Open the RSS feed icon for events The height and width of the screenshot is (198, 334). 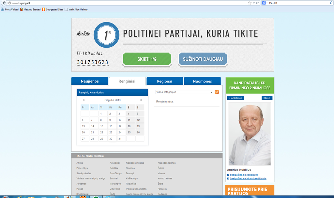click(x=217, y=92)
